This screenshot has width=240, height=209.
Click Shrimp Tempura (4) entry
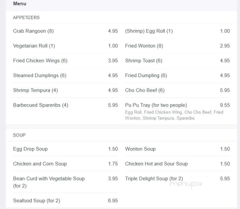[35, 90]
